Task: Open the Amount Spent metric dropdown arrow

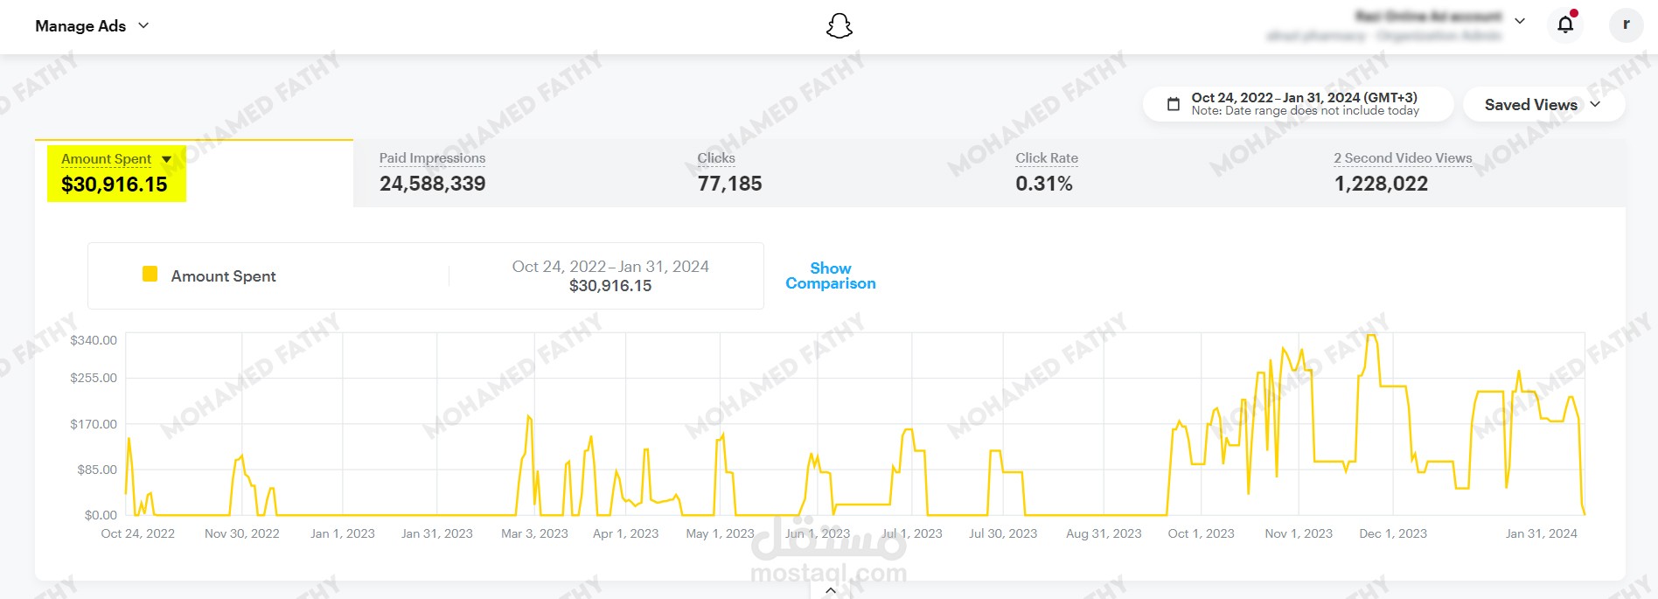Action: coord(167,159)
